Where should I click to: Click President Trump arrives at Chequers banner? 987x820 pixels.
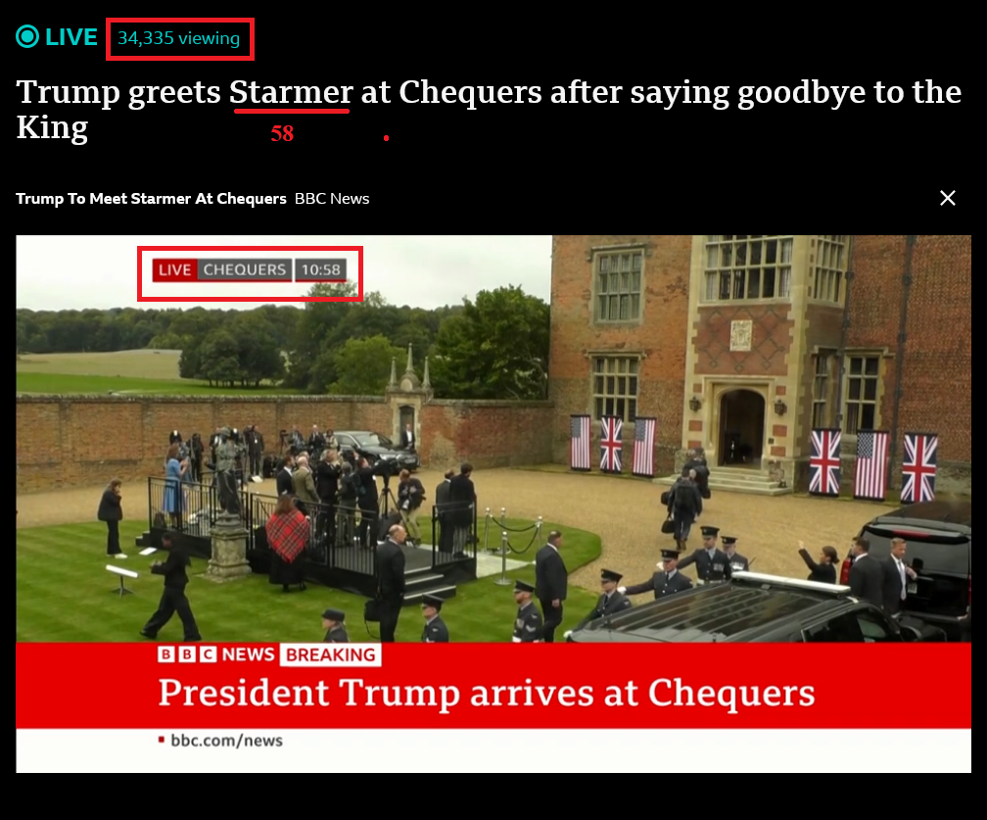click(486, 693)
